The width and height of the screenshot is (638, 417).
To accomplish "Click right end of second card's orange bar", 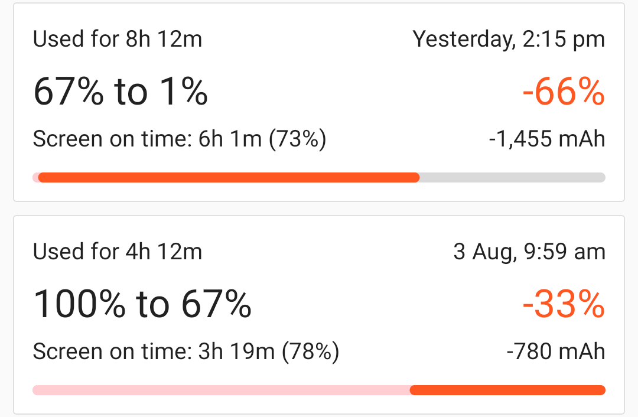I will [x=601, y=390].
